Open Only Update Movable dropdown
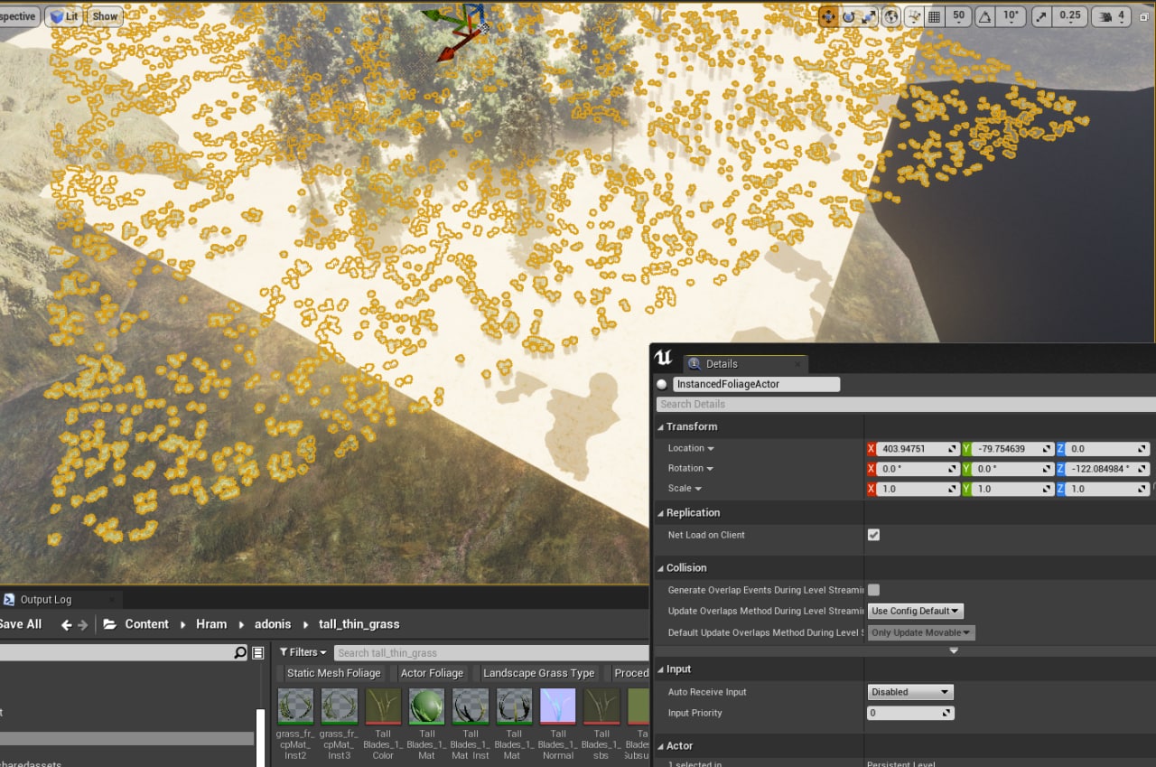1156x767 pixels. (921, 633)
